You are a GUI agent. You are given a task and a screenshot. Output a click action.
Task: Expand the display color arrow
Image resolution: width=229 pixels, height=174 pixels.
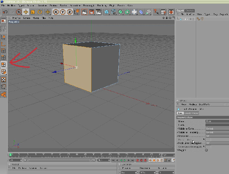click(x=204, y=139)
